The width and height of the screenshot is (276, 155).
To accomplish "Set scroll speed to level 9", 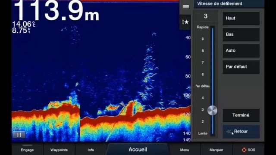I will point(203,39).
